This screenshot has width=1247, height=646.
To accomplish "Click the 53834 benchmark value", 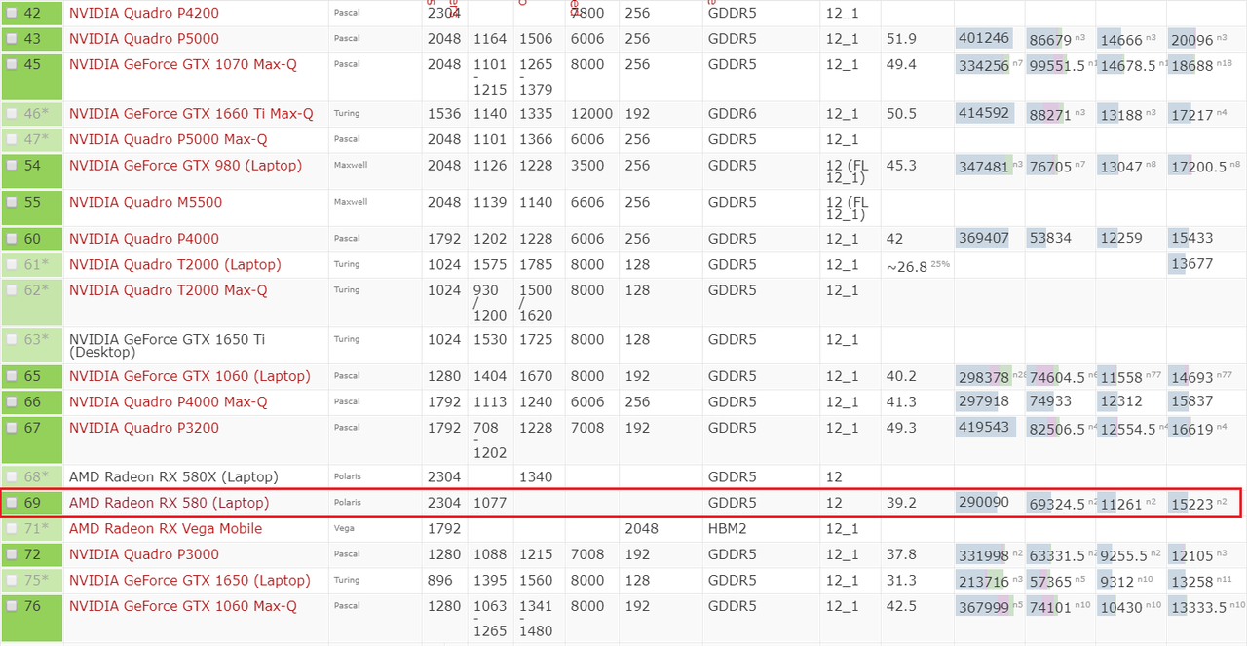I will coord(1050,239).
